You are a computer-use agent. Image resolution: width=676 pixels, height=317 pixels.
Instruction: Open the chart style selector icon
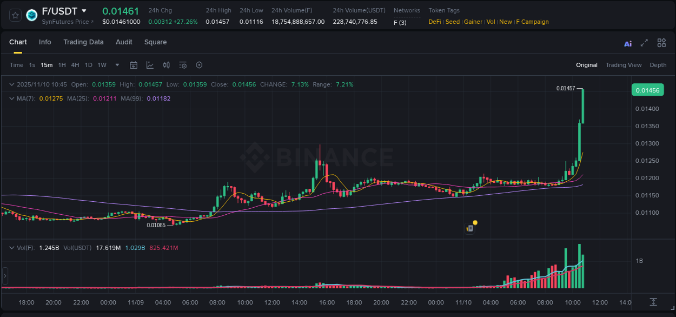click(150, 65)
